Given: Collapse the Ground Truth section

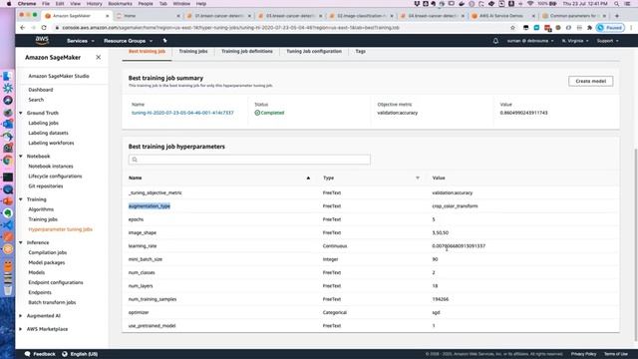Looking at the screenshot, I should (x=21, y=113).
